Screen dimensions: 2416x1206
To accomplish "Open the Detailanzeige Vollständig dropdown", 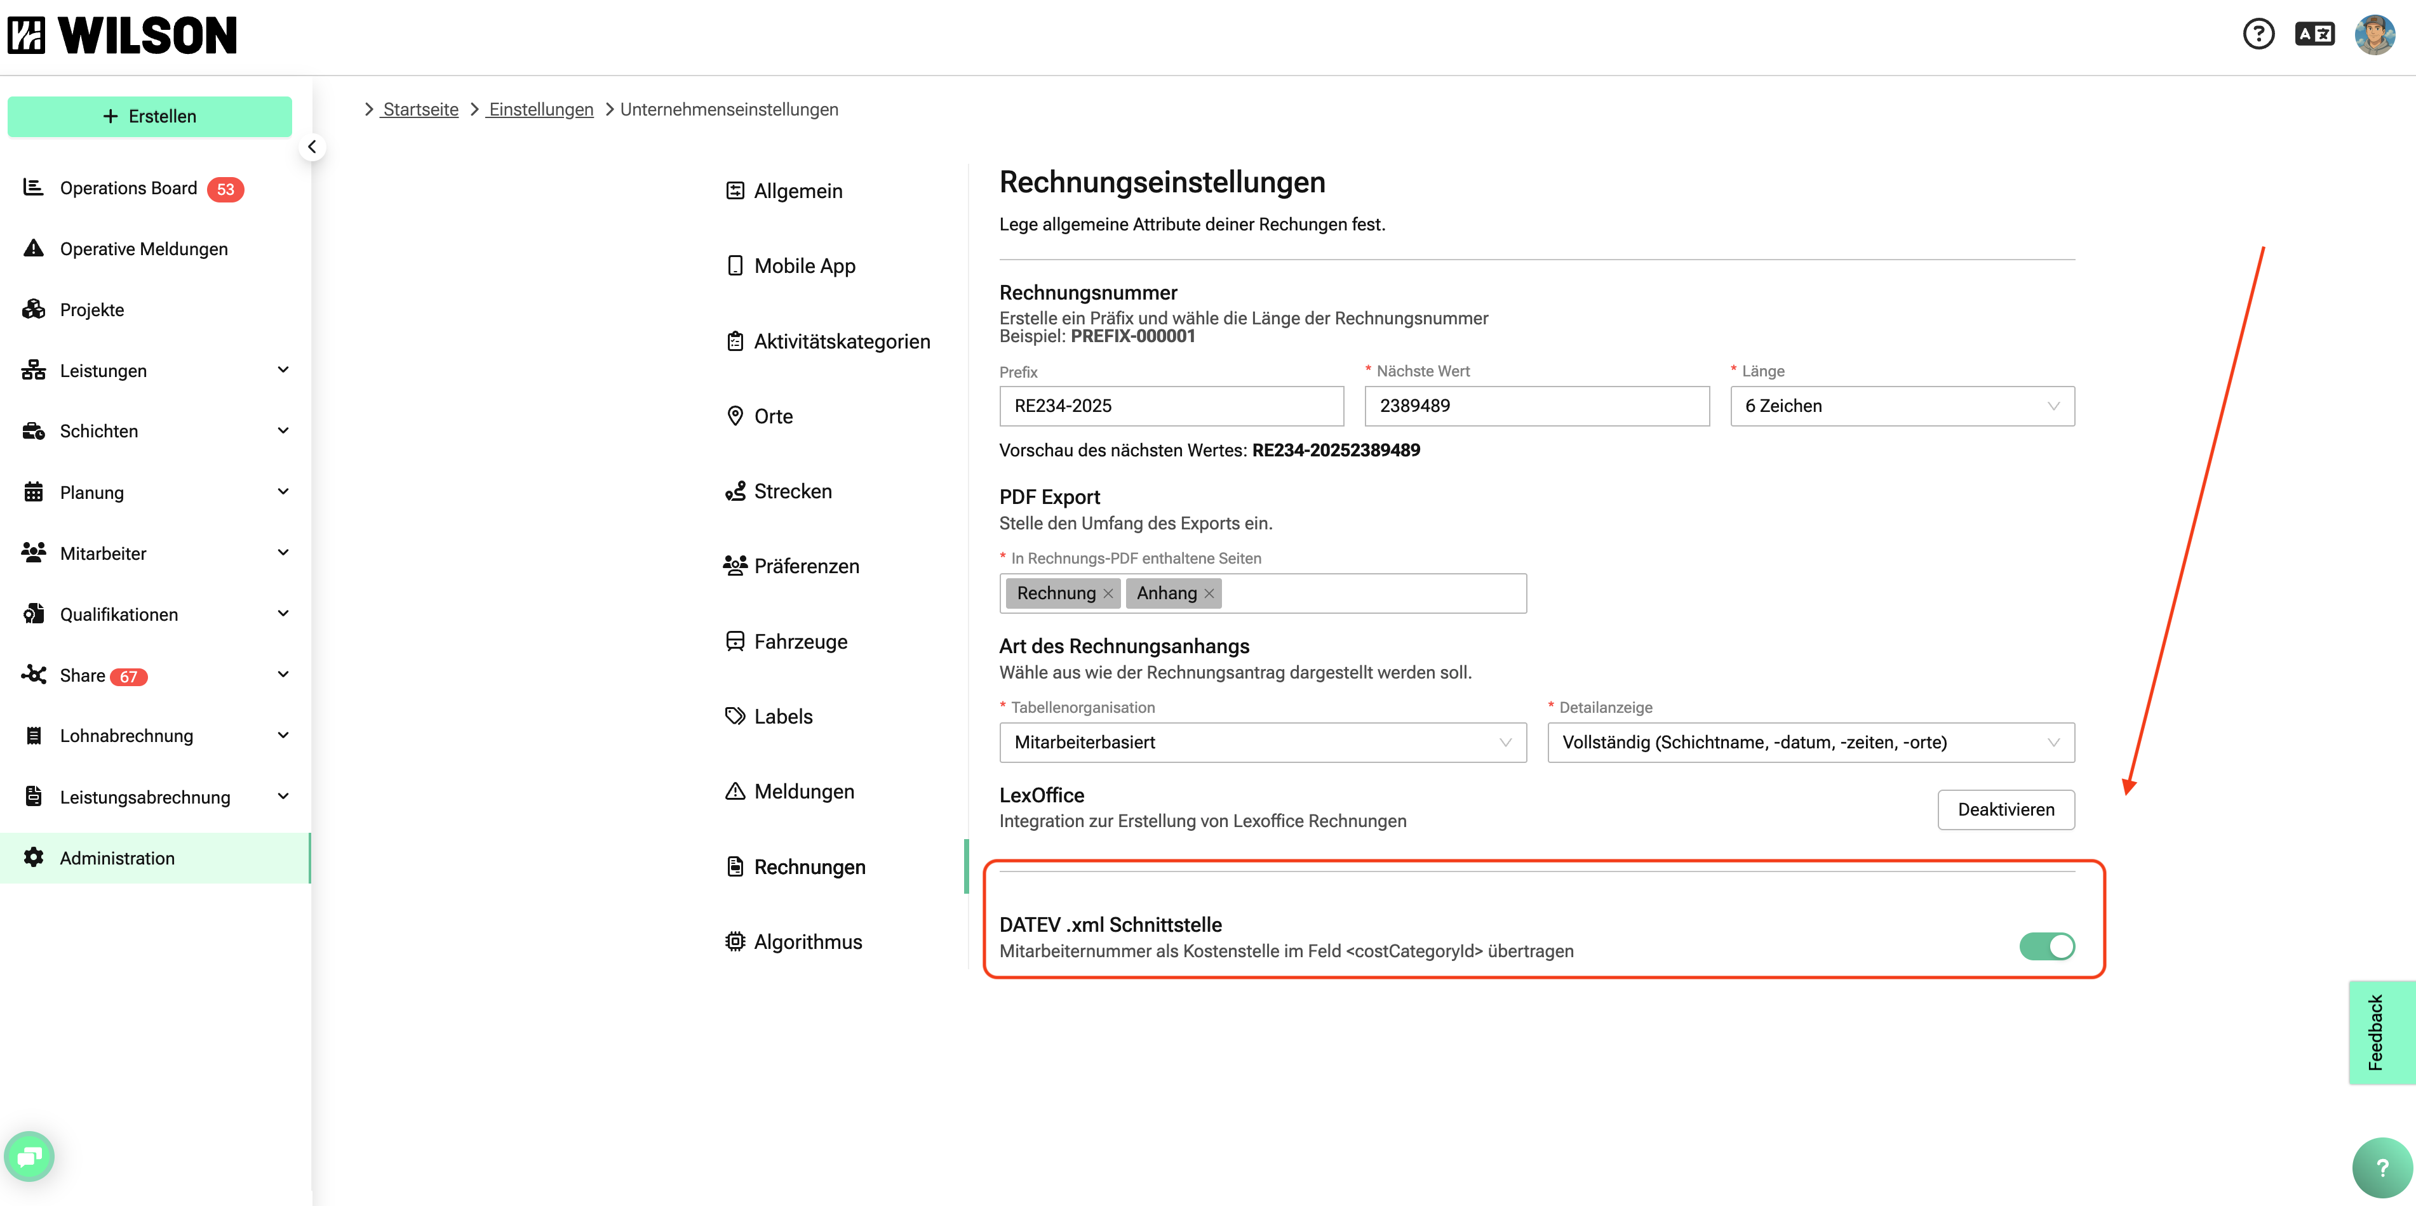I will coord(1810,742).
